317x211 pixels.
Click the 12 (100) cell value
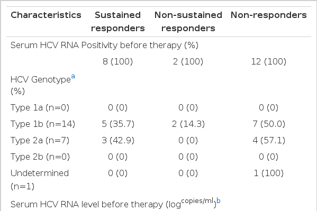(269, 61)
